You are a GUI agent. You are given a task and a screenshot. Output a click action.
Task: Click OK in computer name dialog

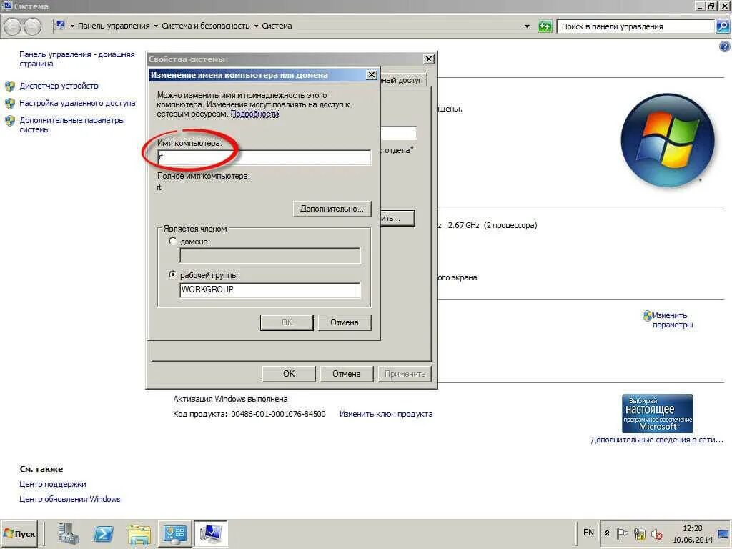coord(287,322)
